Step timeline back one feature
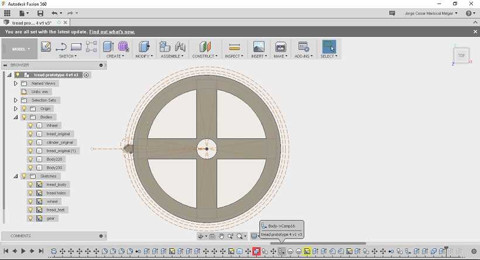This screenshot has width=480, height=260. [x=15, y=251]
